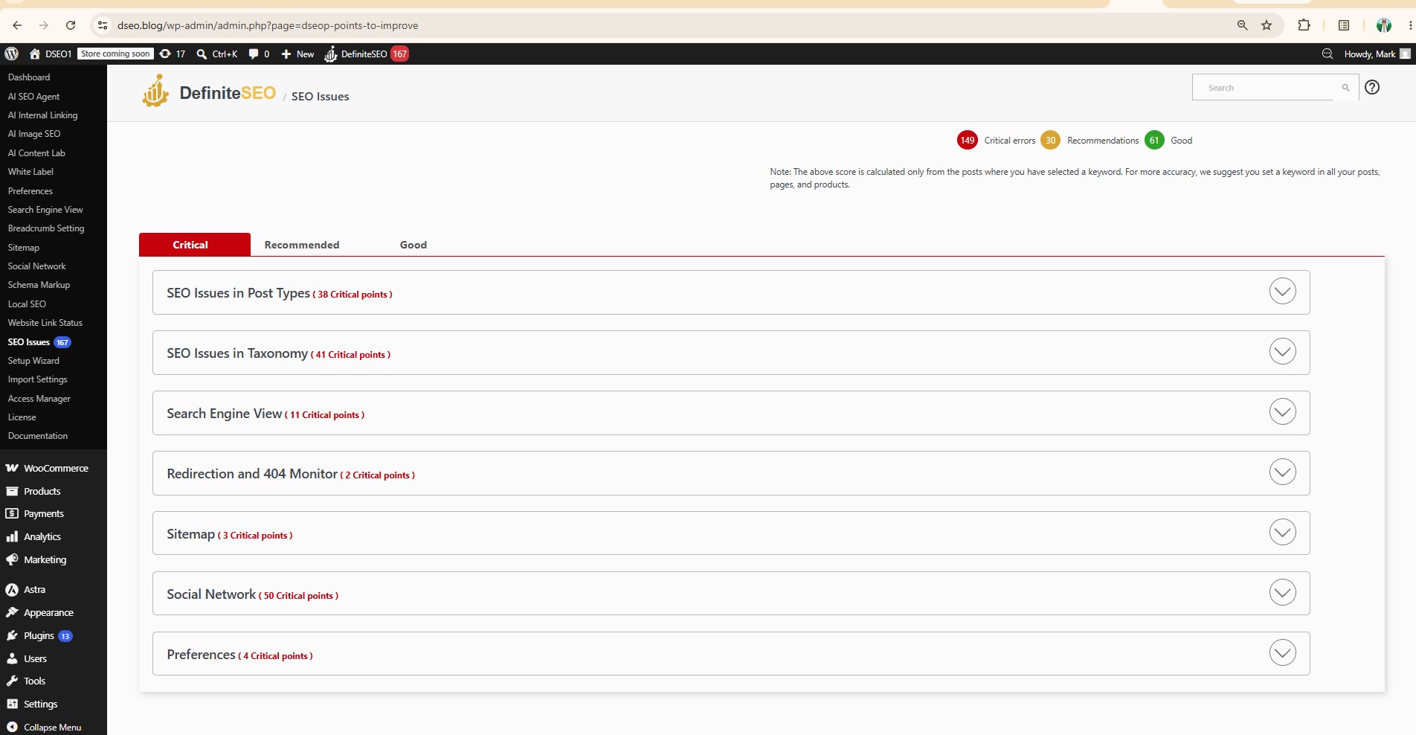Open AI SEO Agent menu item
Viewport: 1416px width, 735px height.
pos(33,97)
